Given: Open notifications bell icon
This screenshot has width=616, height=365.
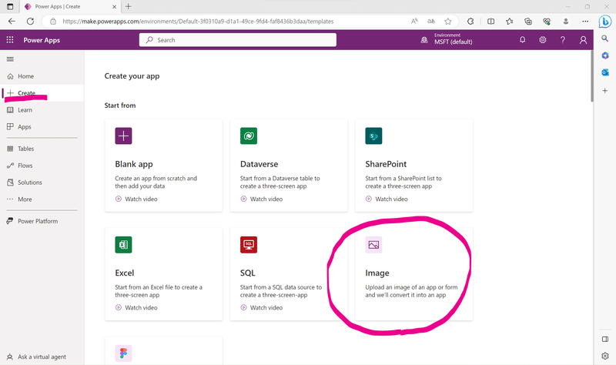Looking at the screenshot, I should click(523, 40).
